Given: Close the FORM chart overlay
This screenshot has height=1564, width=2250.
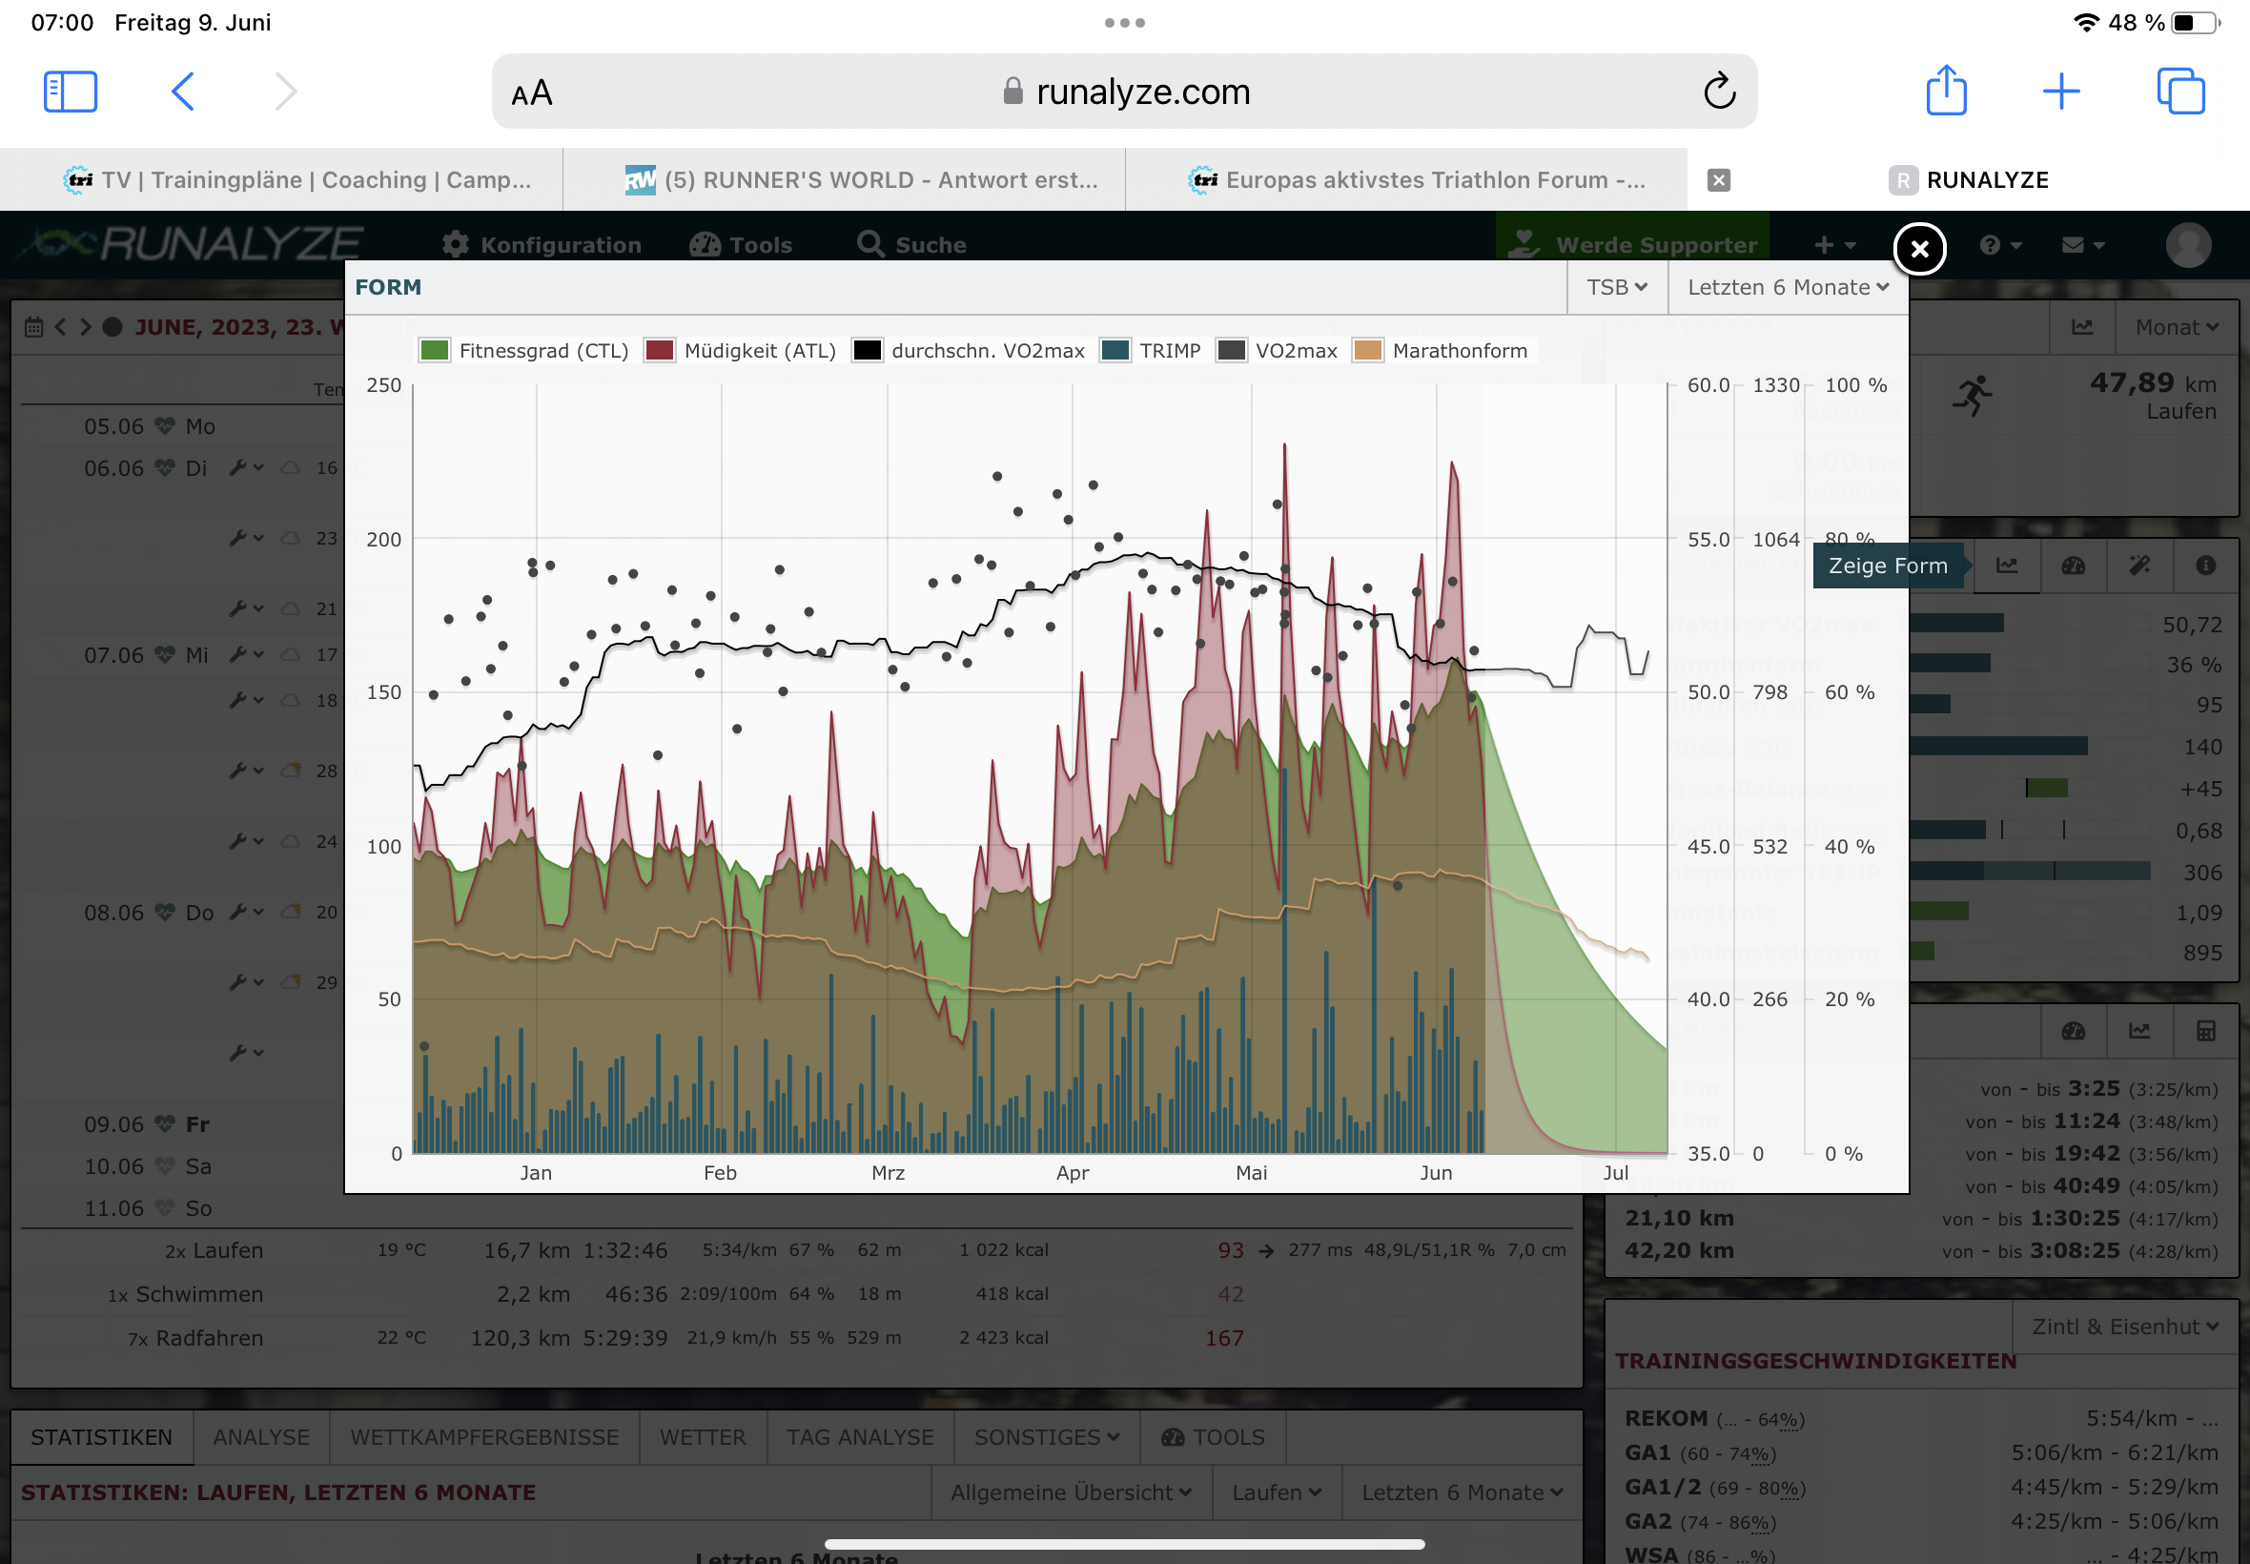Looking at the screenshot, I should [1918, 249].
